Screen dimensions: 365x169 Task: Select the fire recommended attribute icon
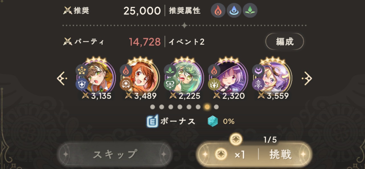[x=218, y=11]
